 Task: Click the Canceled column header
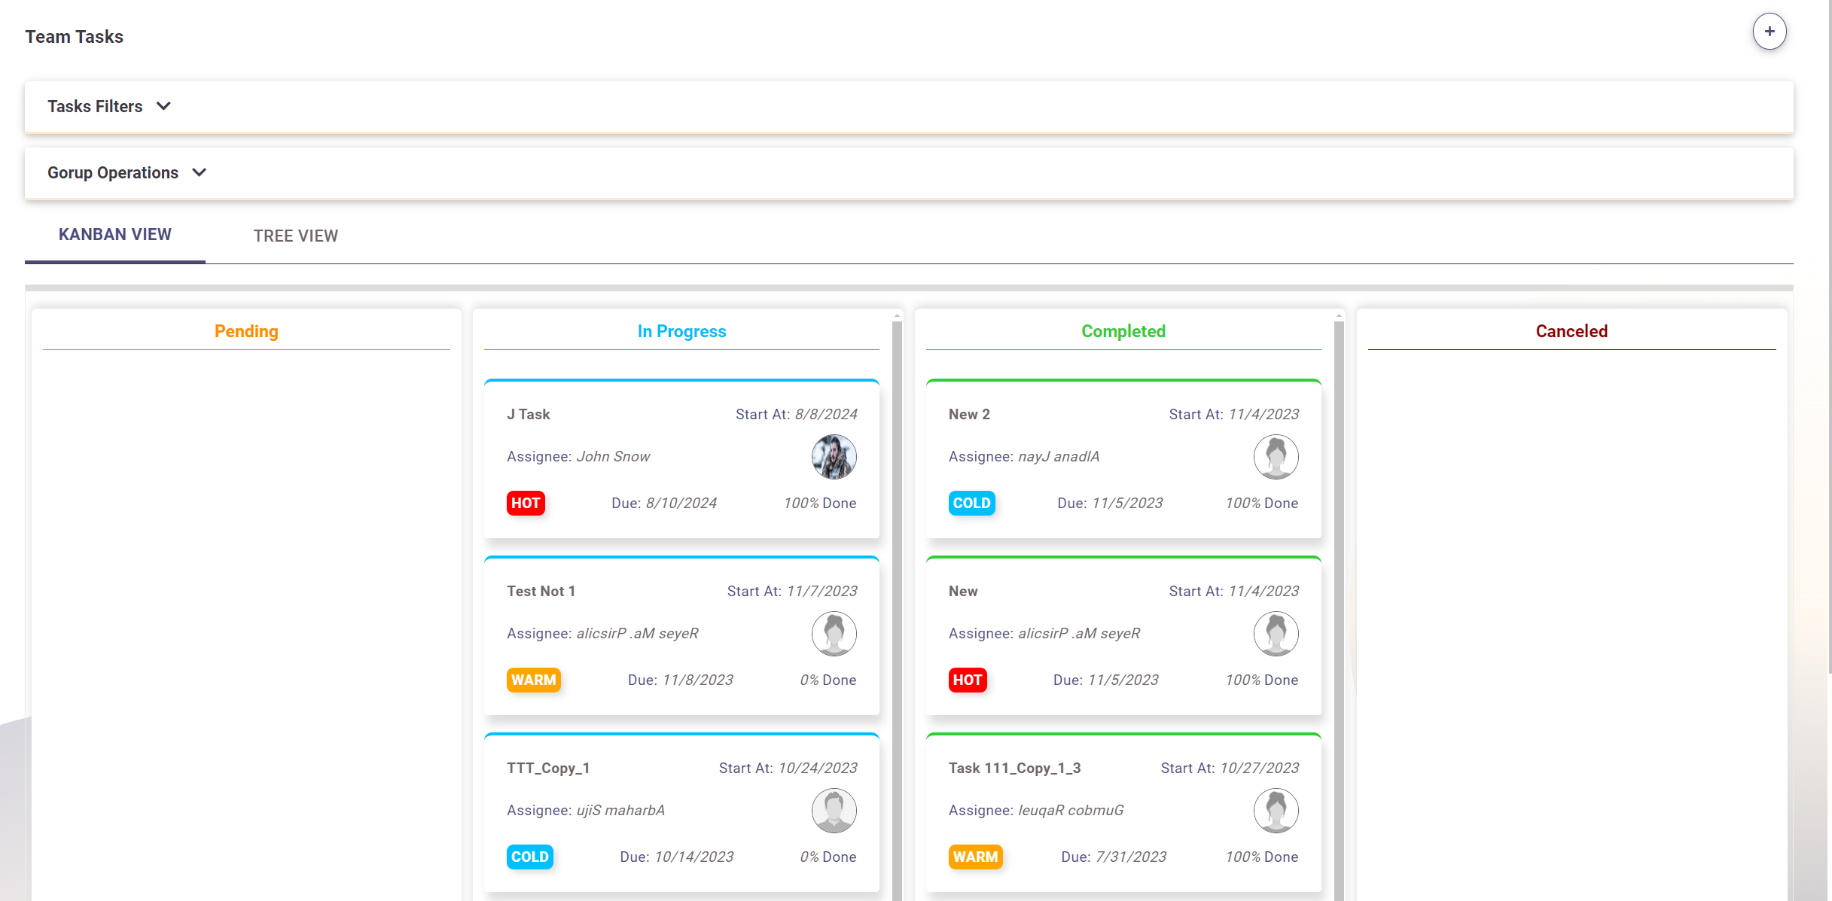click(1571, 331)
